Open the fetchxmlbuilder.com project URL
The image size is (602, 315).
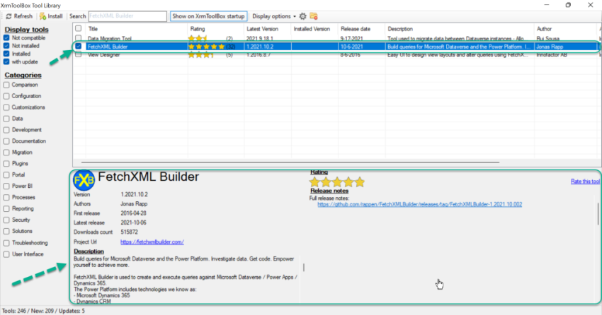[x=152, y=242]
